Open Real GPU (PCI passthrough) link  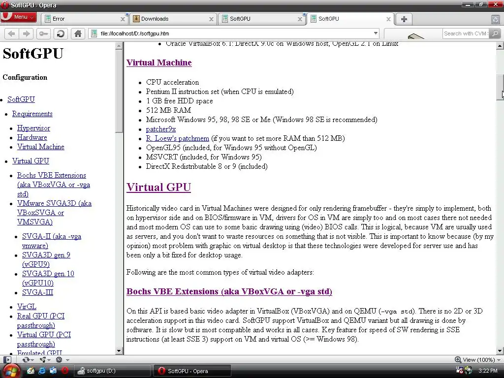(x=40, y=320)
